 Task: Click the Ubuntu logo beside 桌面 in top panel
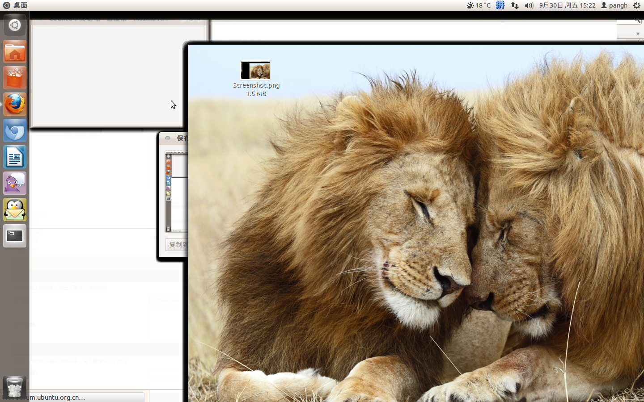pos(6,5)
